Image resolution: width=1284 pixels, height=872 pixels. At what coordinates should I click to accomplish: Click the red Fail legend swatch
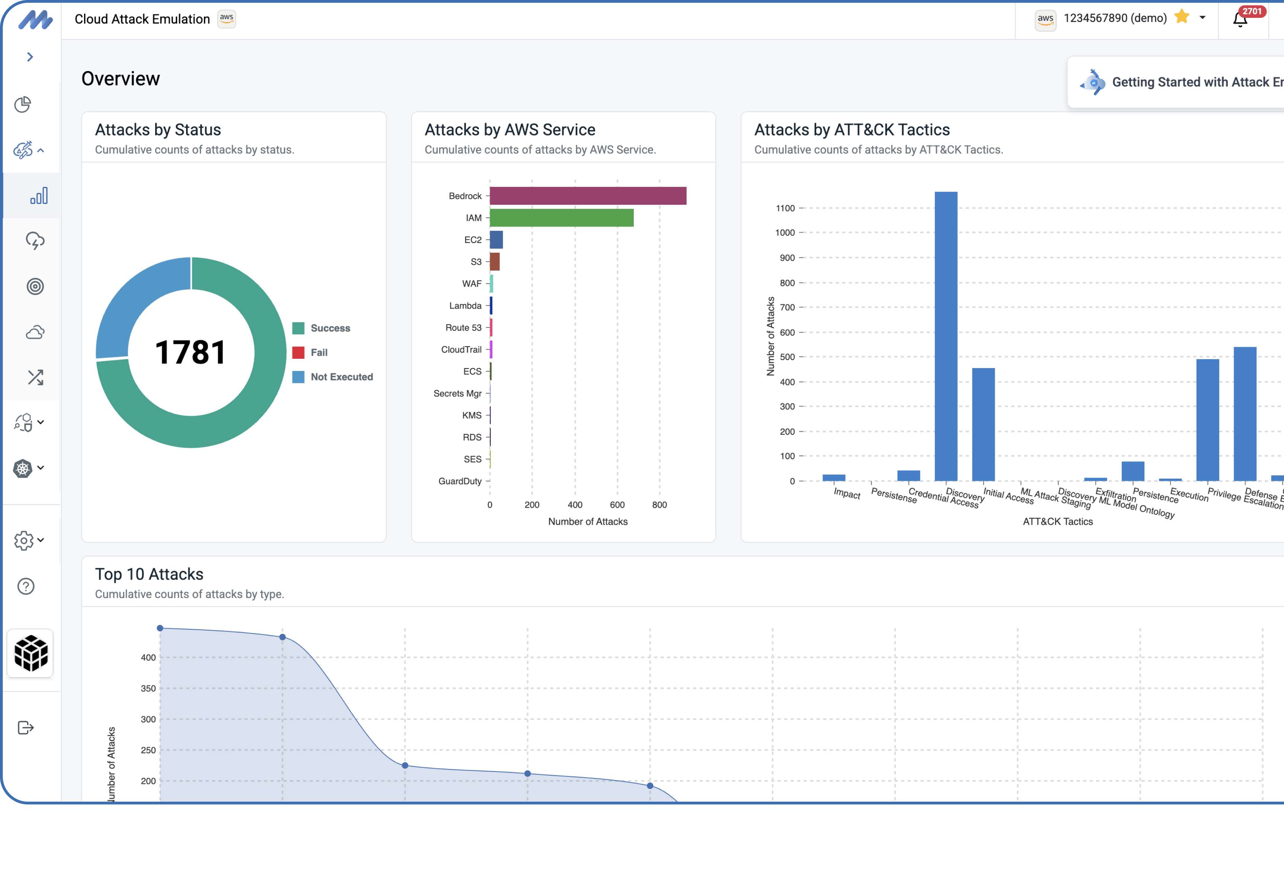(298, 352)
